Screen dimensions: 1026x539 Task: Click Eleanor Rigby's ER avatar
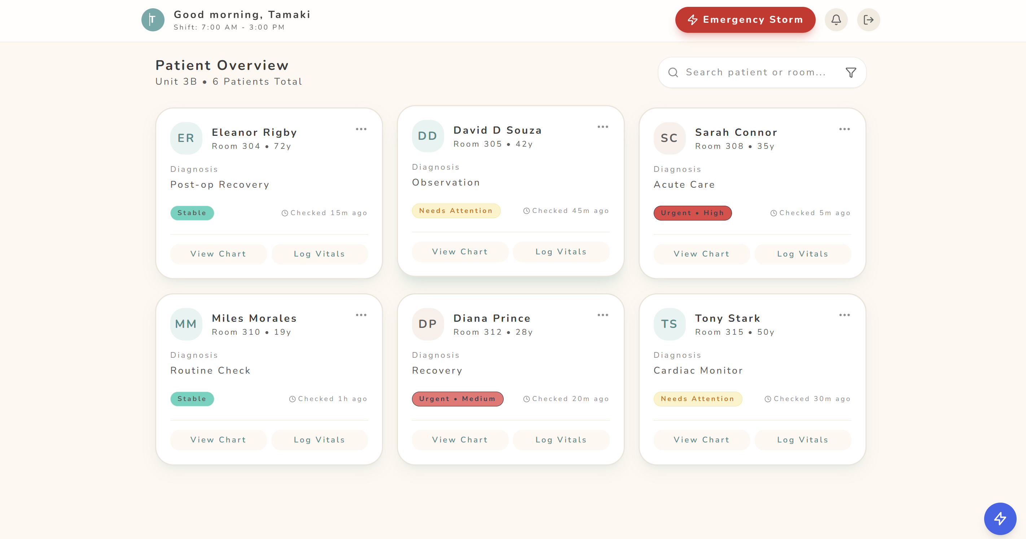coord(186,138)
